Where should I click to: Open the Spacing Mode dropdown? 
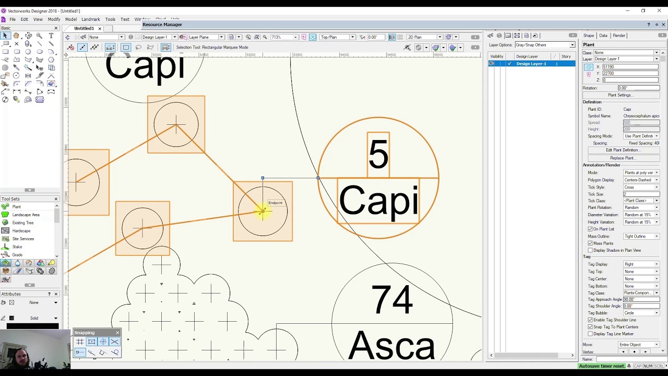641,136
